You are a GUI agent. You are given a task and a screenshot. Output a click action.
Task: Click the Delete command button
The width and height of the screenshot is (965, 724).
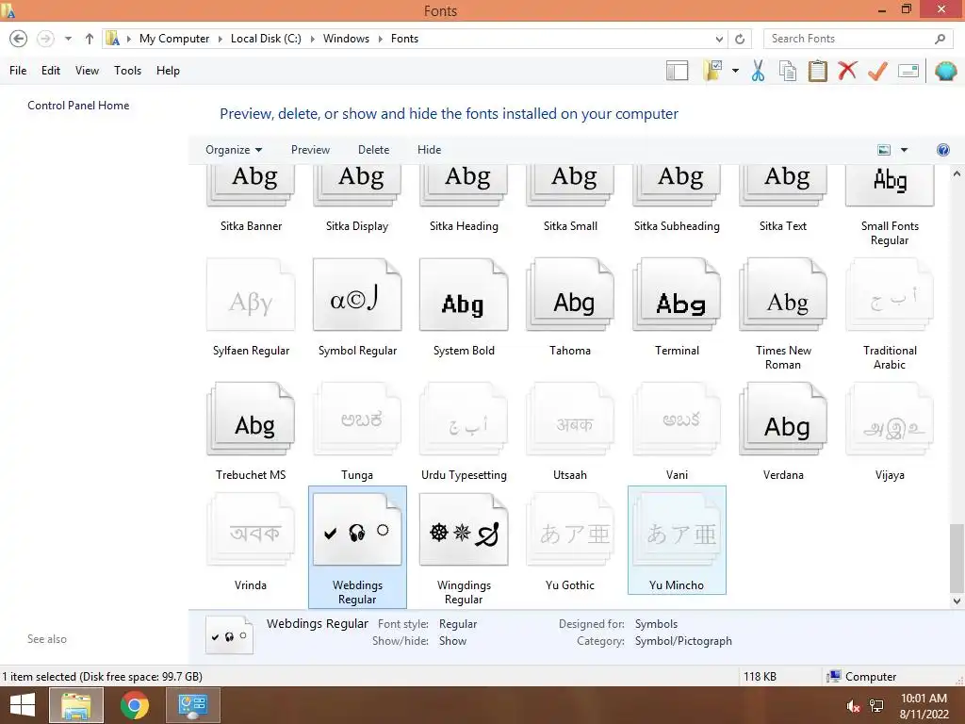[x=373, y=150]
